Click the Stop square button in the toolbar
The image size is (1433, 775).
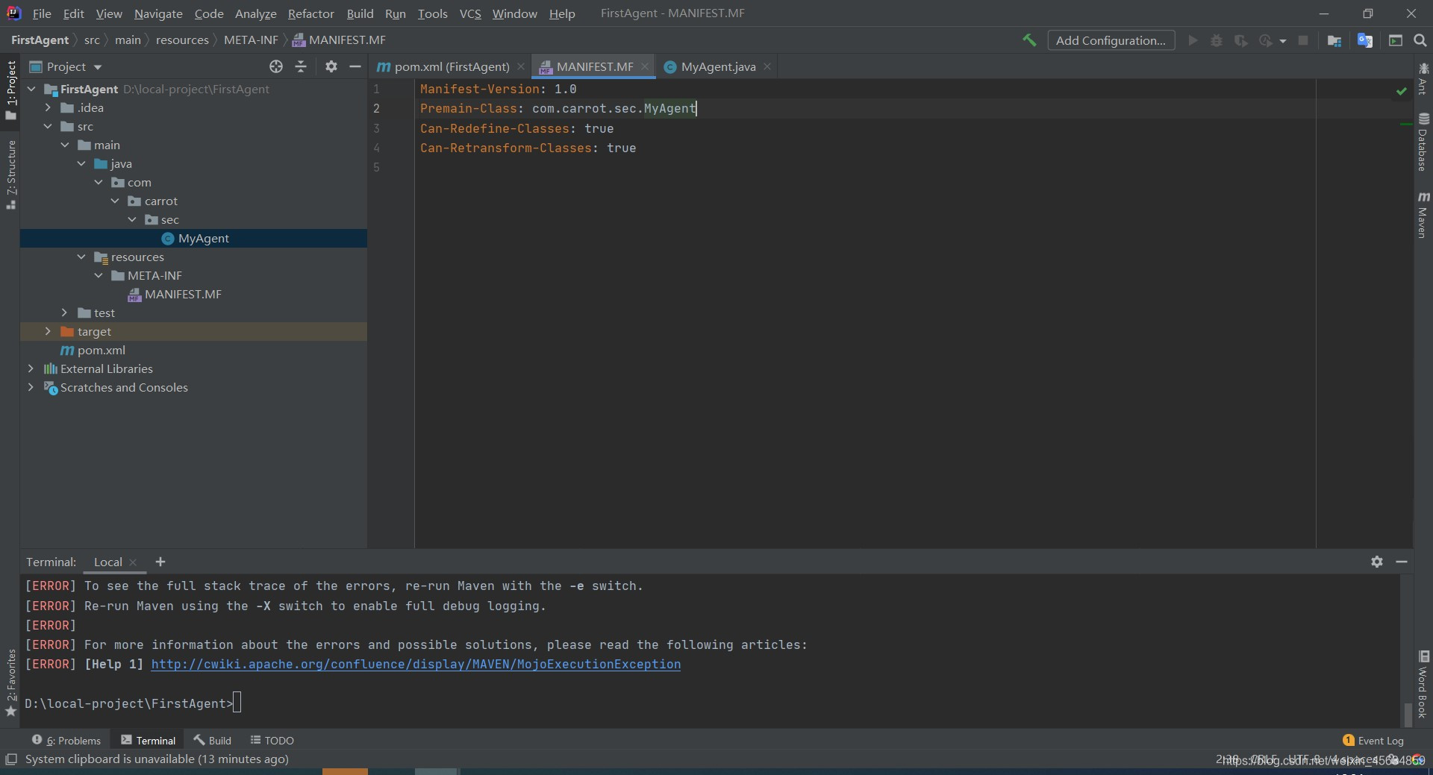click(x=1303, y=40)
